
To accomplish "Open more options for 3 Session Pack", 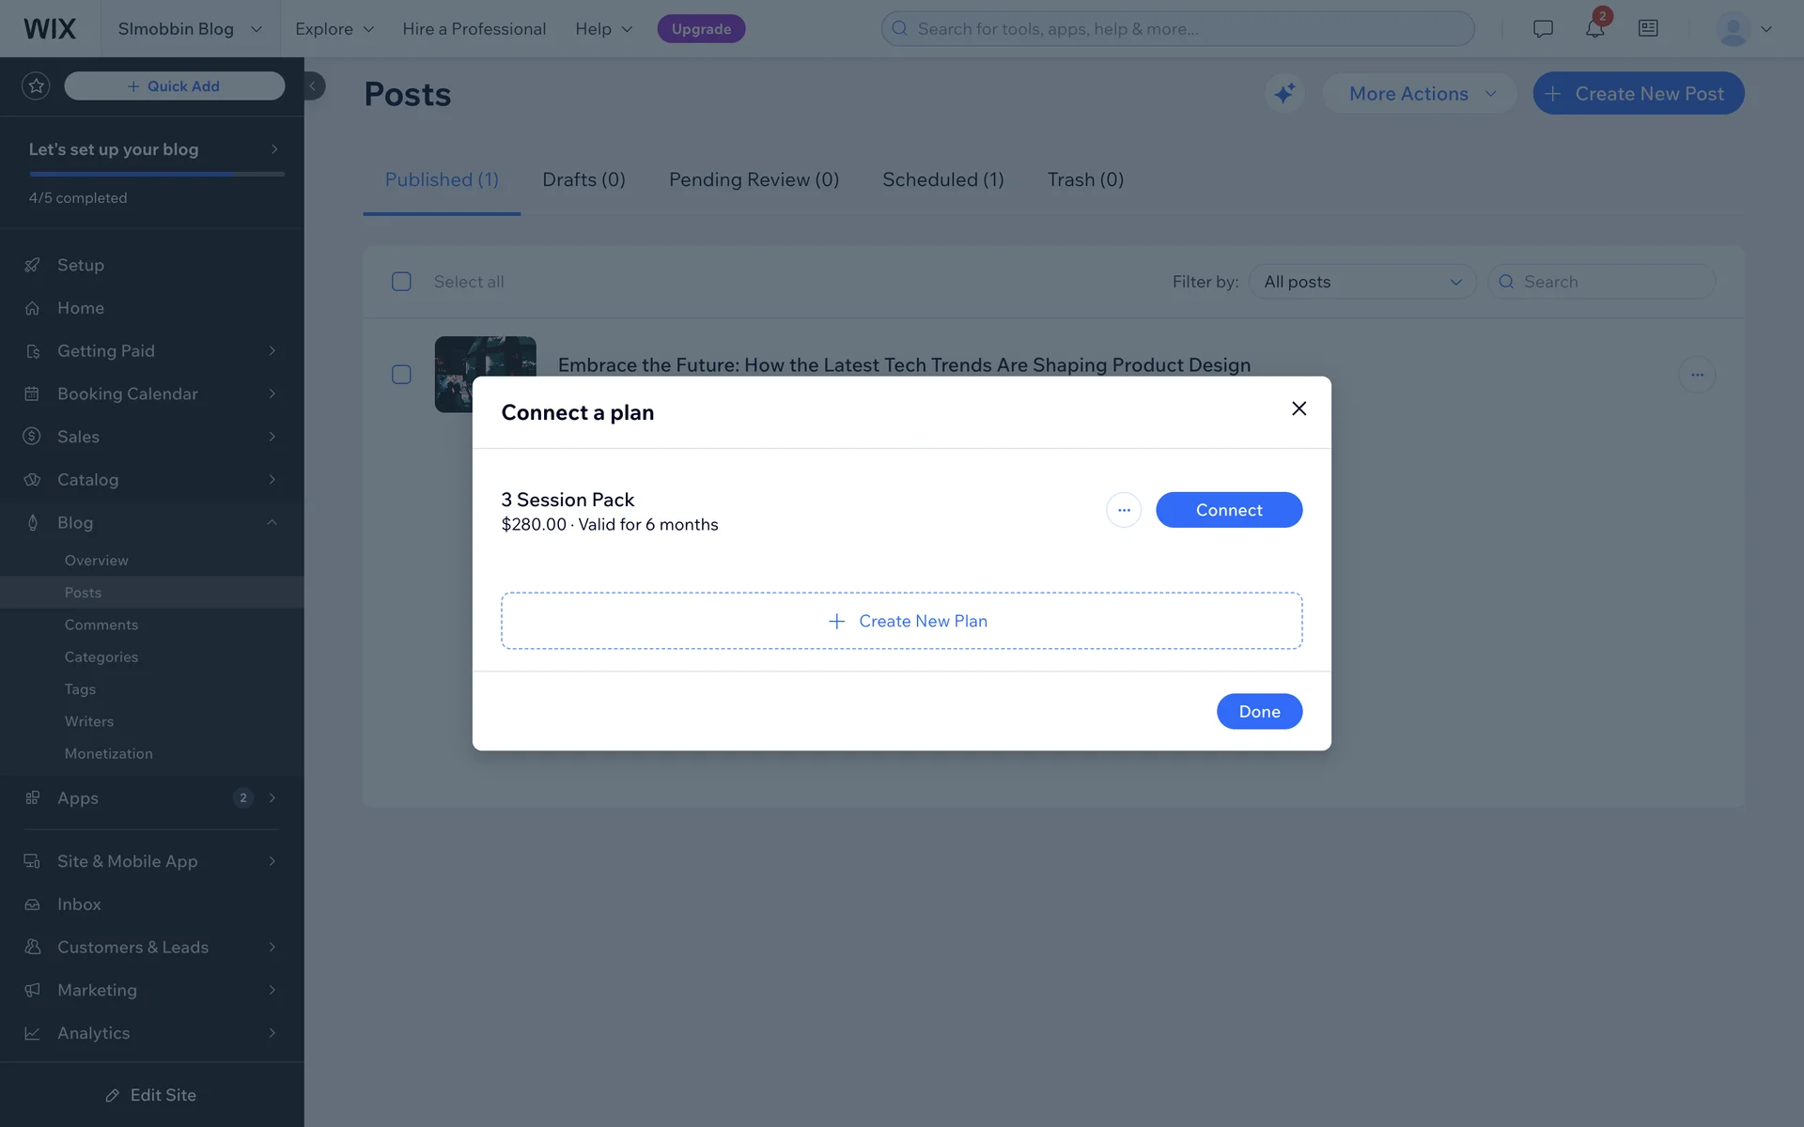I will pyautogui.click(x=1123, y=510).
